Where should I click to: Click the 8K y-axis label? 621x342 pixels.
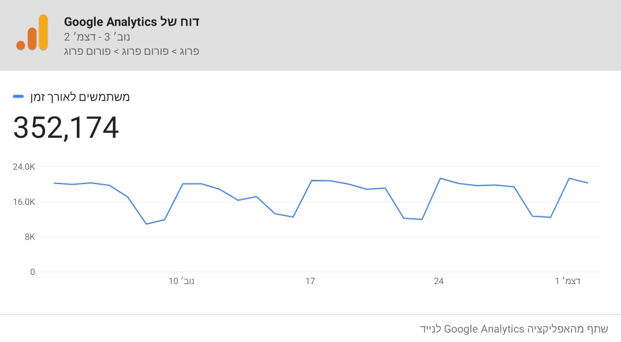click(x=29, y=237)
